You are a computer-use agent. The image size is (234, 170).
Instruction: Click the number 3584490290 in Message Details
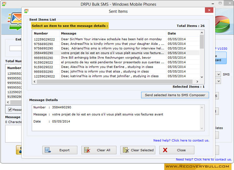pos(62,107)
